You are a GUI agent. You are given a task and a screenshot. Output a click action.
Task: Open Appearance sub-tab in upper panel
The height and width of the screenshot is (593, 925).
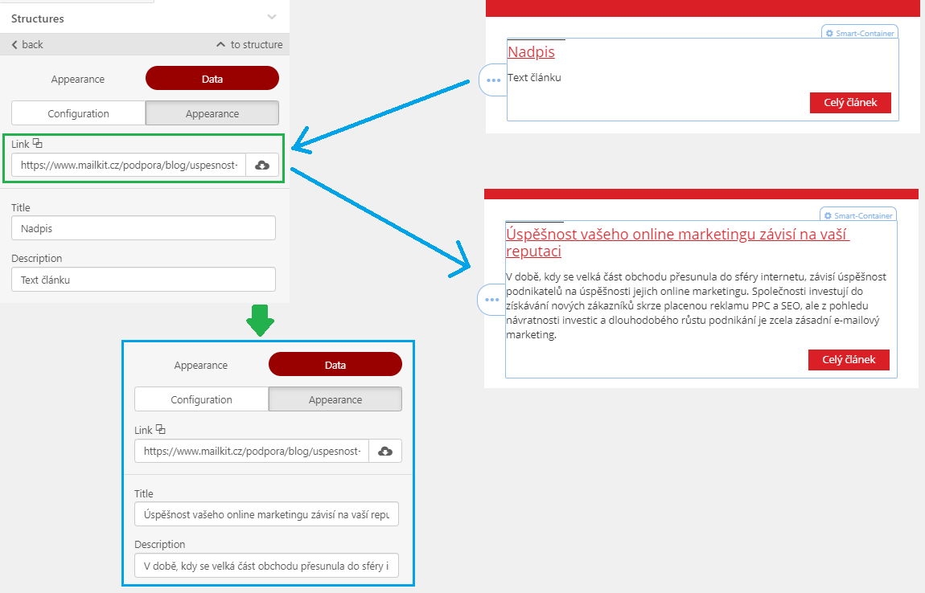(x=212, y=113)
